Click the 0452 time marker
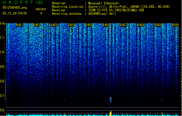This screenshot has height=116, width=182. (x=37, y=25)
